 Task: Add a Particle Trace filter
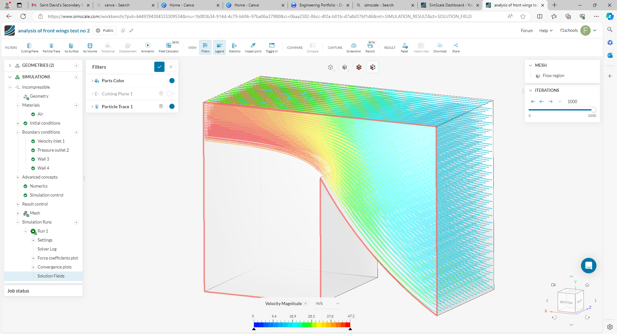51,48
